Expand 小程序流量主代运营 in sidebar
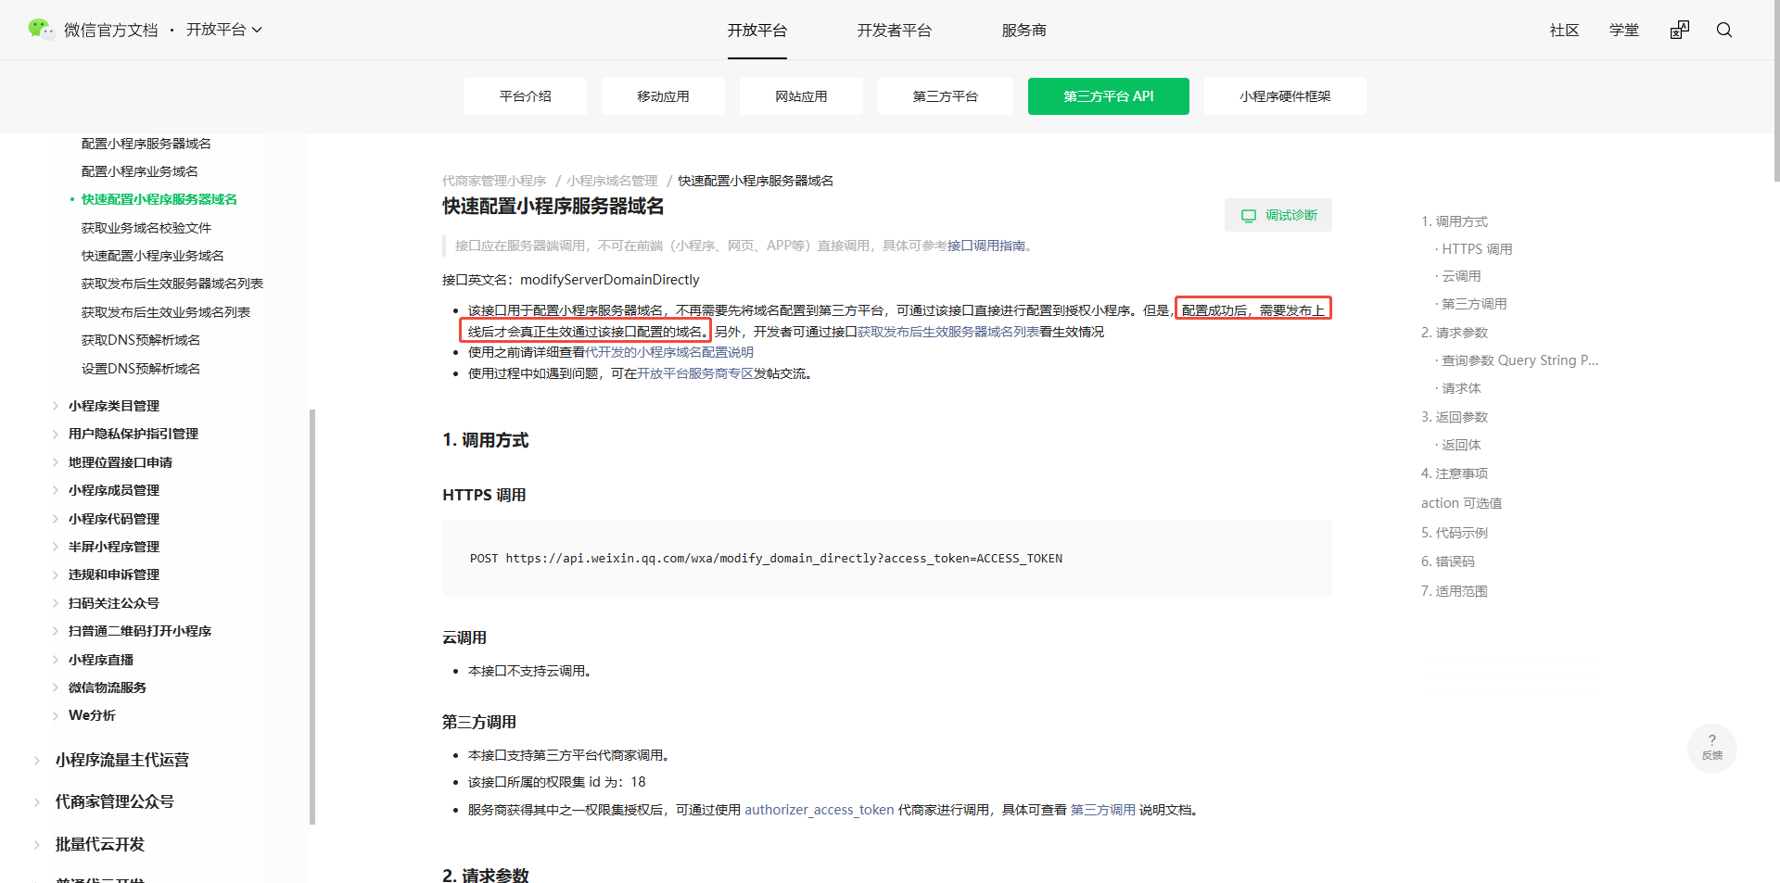The height and width of the screenshot is (883, 1780). 121,760
